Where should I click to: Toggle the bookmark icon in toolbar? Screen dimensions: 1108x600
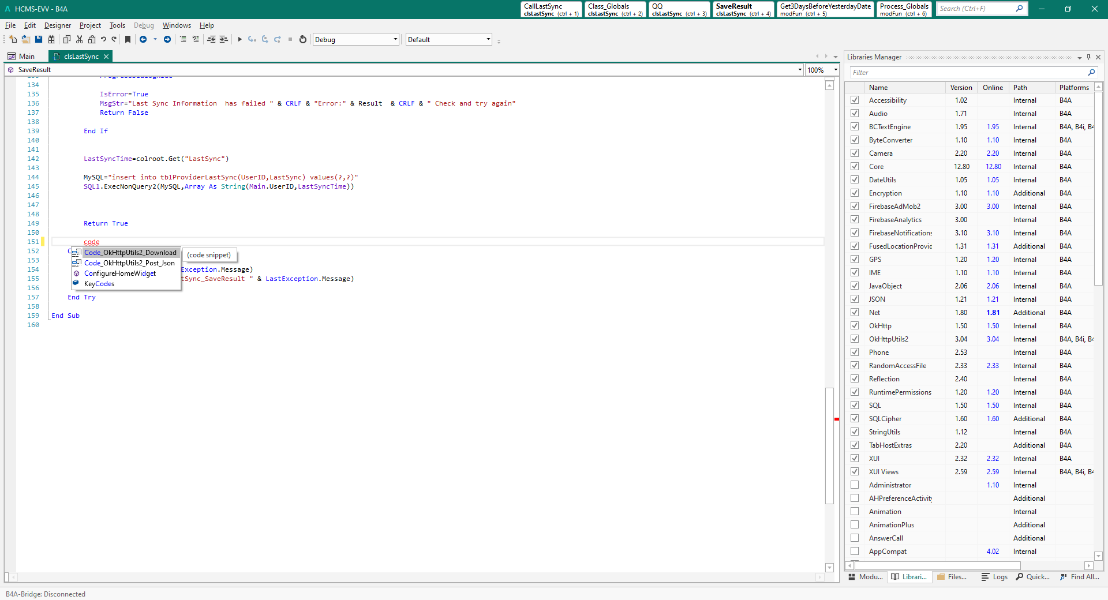(128, 39)
